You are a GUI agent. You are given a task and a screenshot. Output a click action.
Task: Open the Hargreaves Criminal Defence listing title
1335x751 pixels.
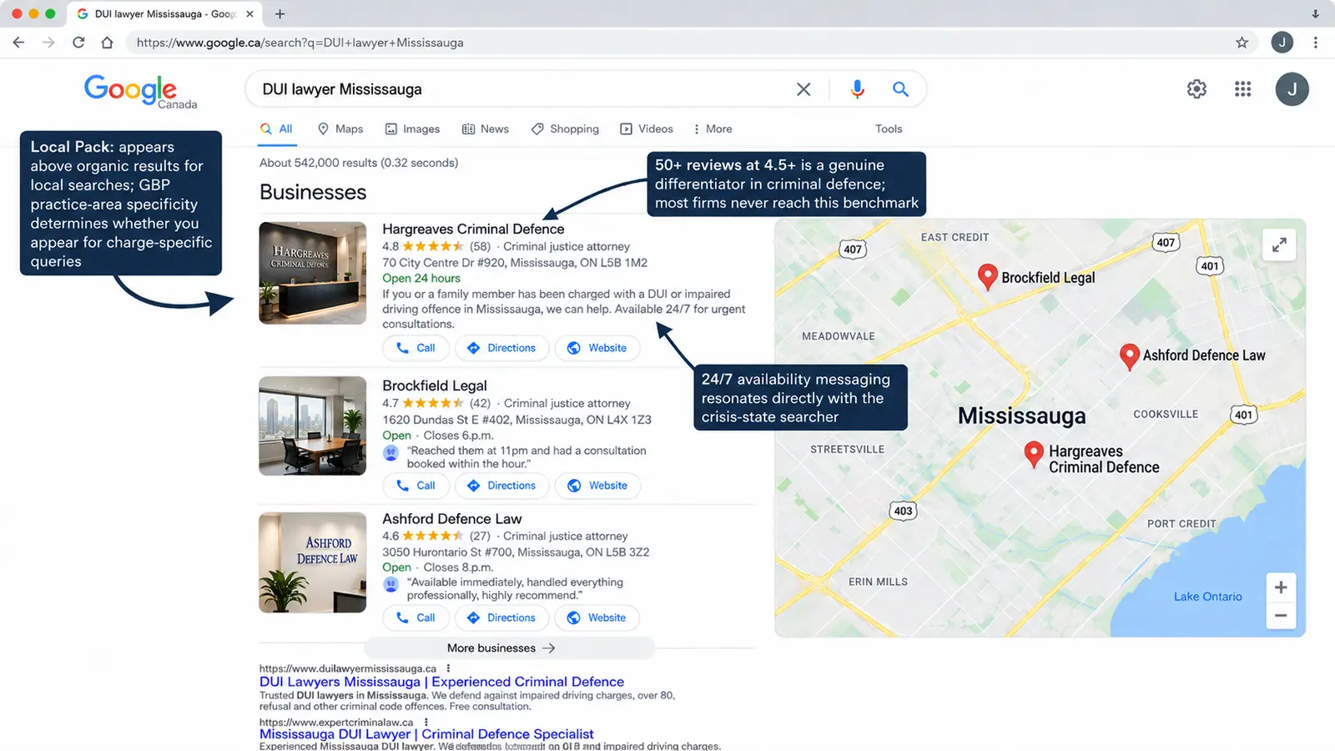473,229
